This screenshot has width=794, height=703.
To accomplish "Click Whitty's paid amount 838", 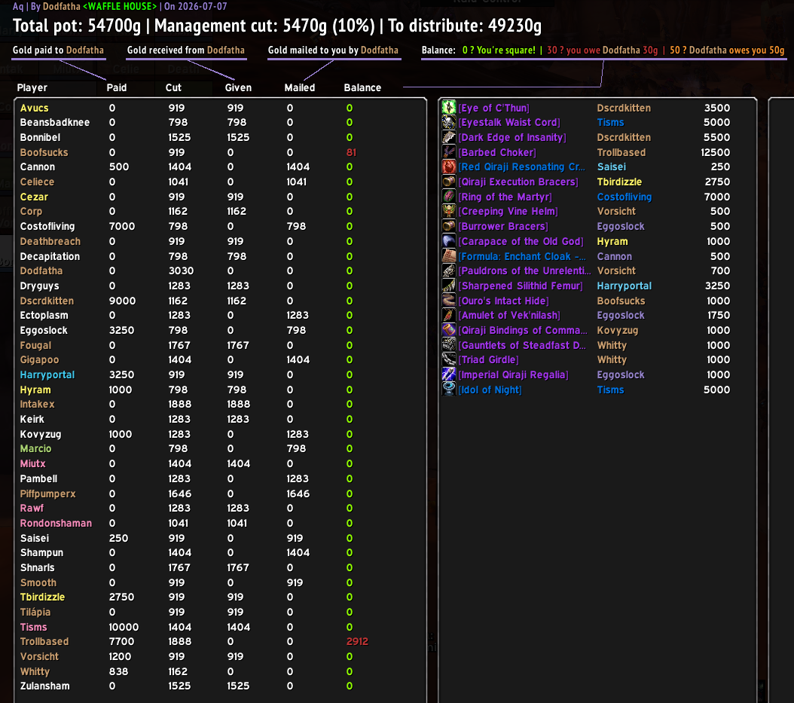I will click(x=118, y=671).
